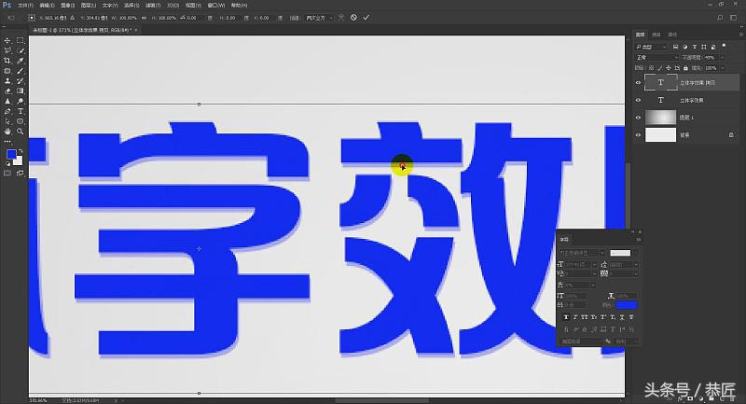Filter layers by pixel type icon
The width and height of the screenshot is (746, 404).
[675, 47]
